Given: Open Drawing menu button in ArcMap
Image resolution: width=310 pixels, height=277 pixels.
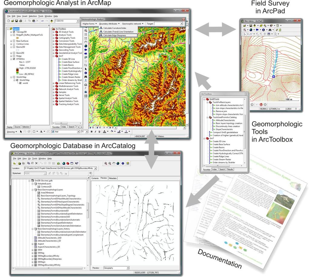Looking at the screenshot, I should point(12,132).
